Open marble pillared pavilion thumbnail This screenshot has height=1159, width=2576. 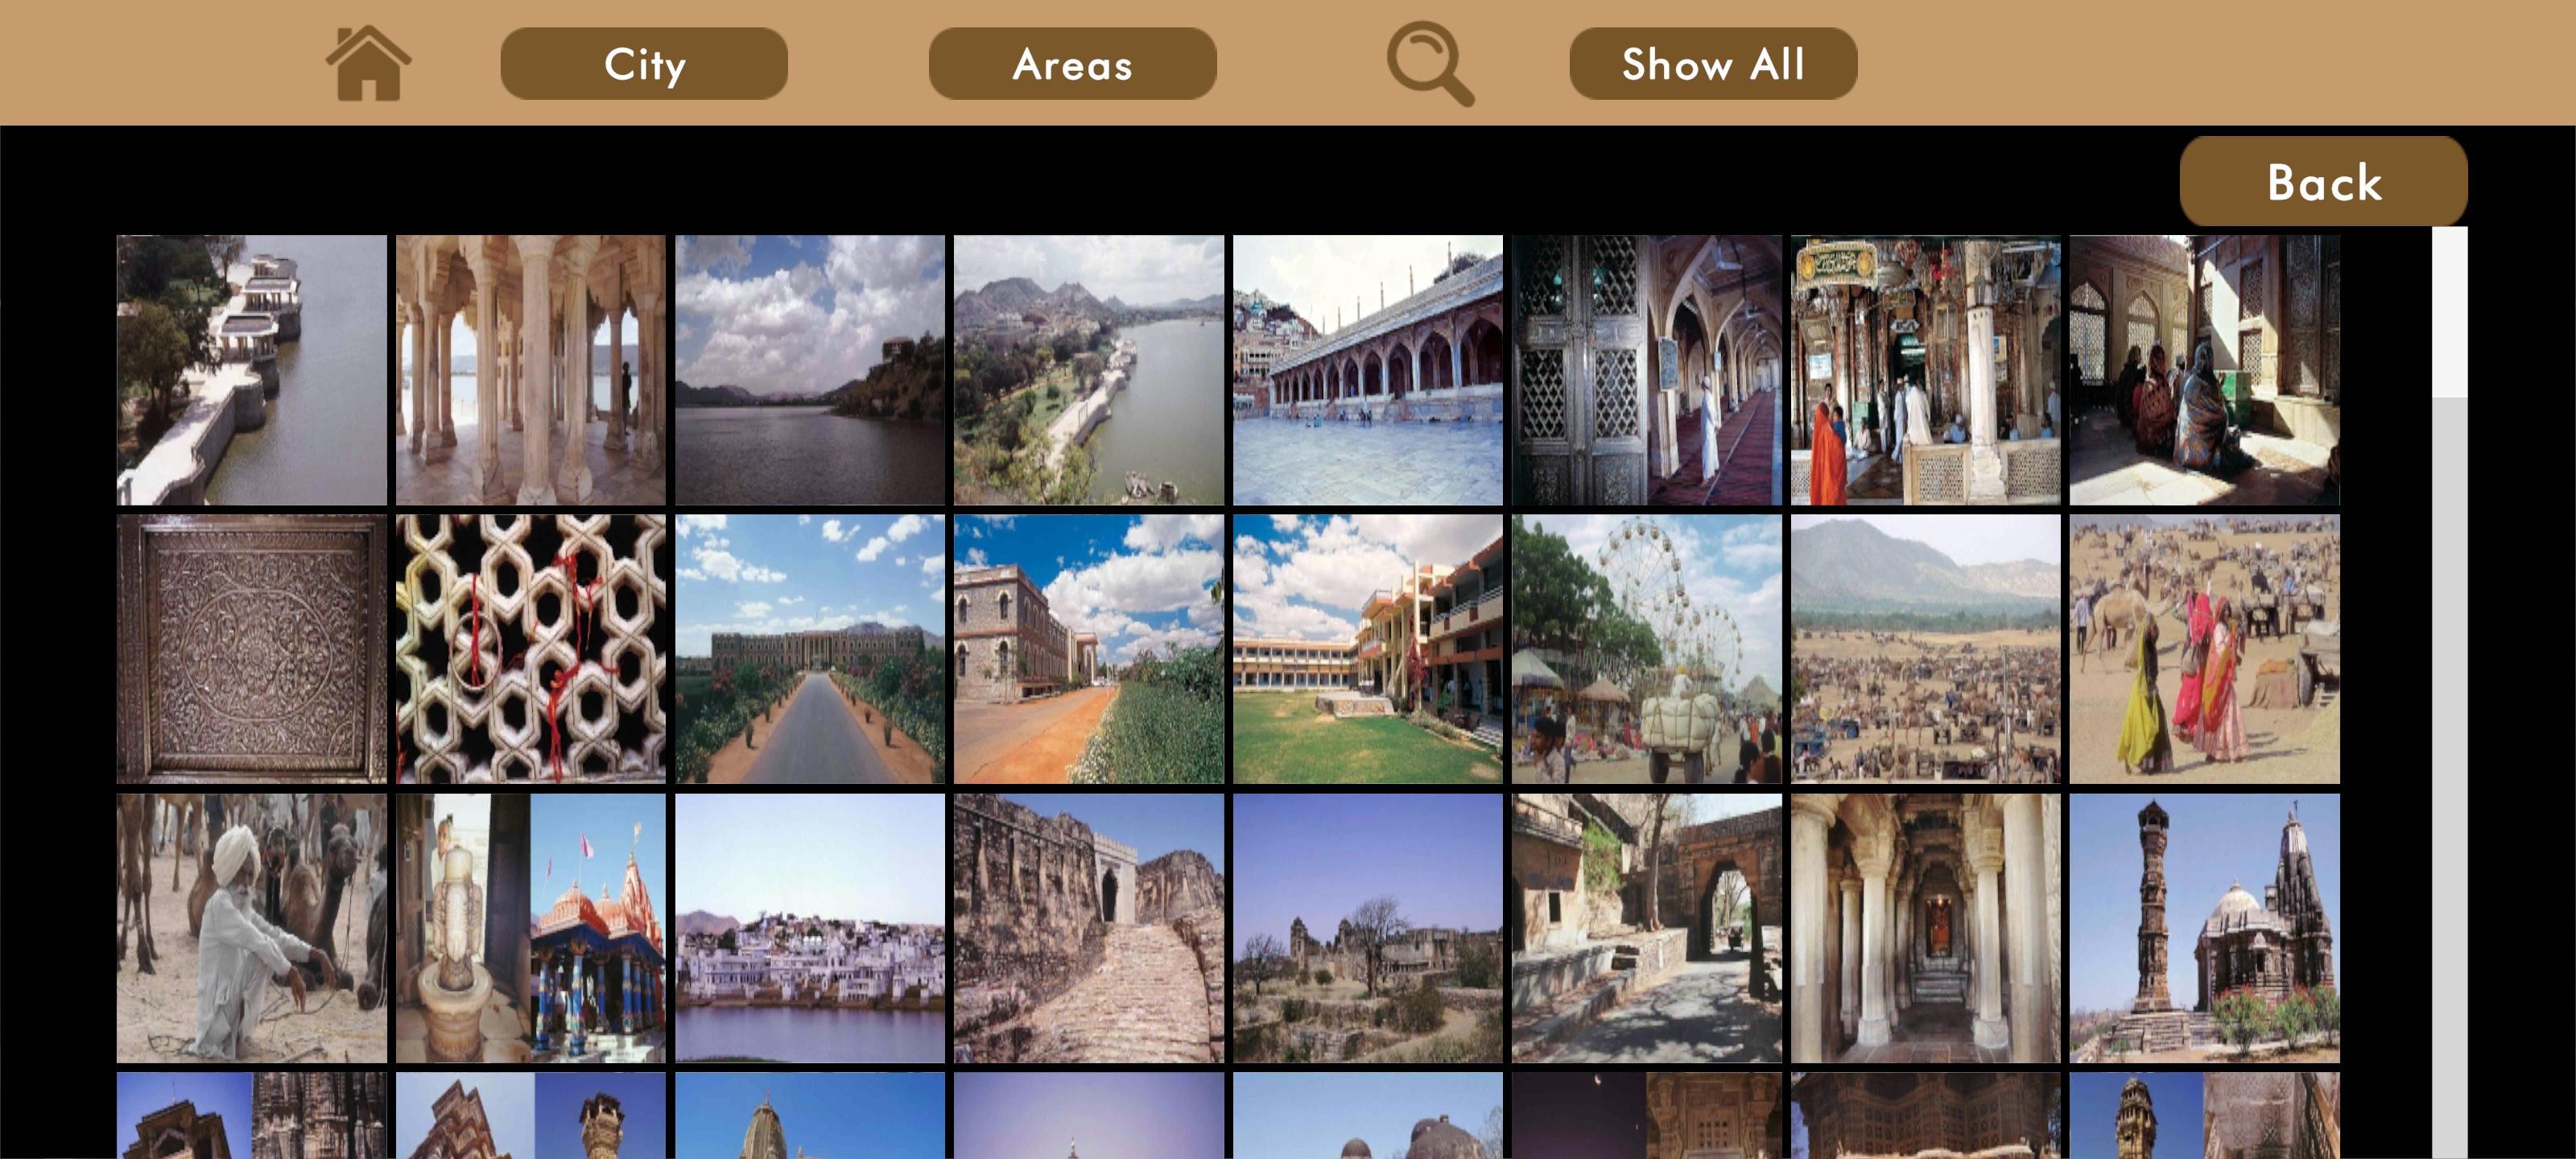pyautogui.click(x=531, y=370)
